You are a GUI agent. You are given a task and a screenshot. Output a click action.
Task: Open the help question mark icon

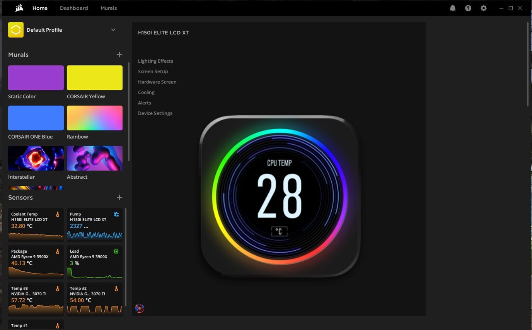coord(468,8)
